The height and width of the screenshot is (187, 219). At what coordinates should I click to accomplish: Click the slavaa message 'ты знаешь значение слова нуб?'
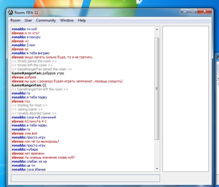point(43,157)
